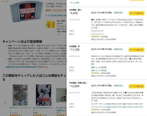Expand condition details of the ¥9,000 offer
Viewport: 147px width, 116px height.
pos(96,28)
